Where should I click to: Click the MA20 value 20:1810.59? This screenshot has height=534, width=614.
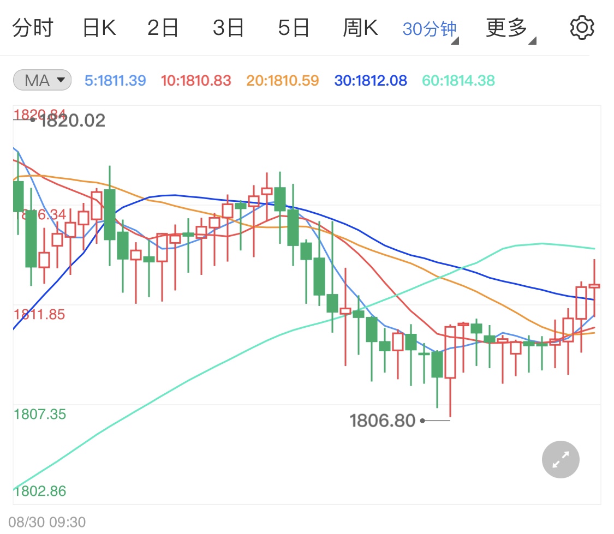click(282, 81)
